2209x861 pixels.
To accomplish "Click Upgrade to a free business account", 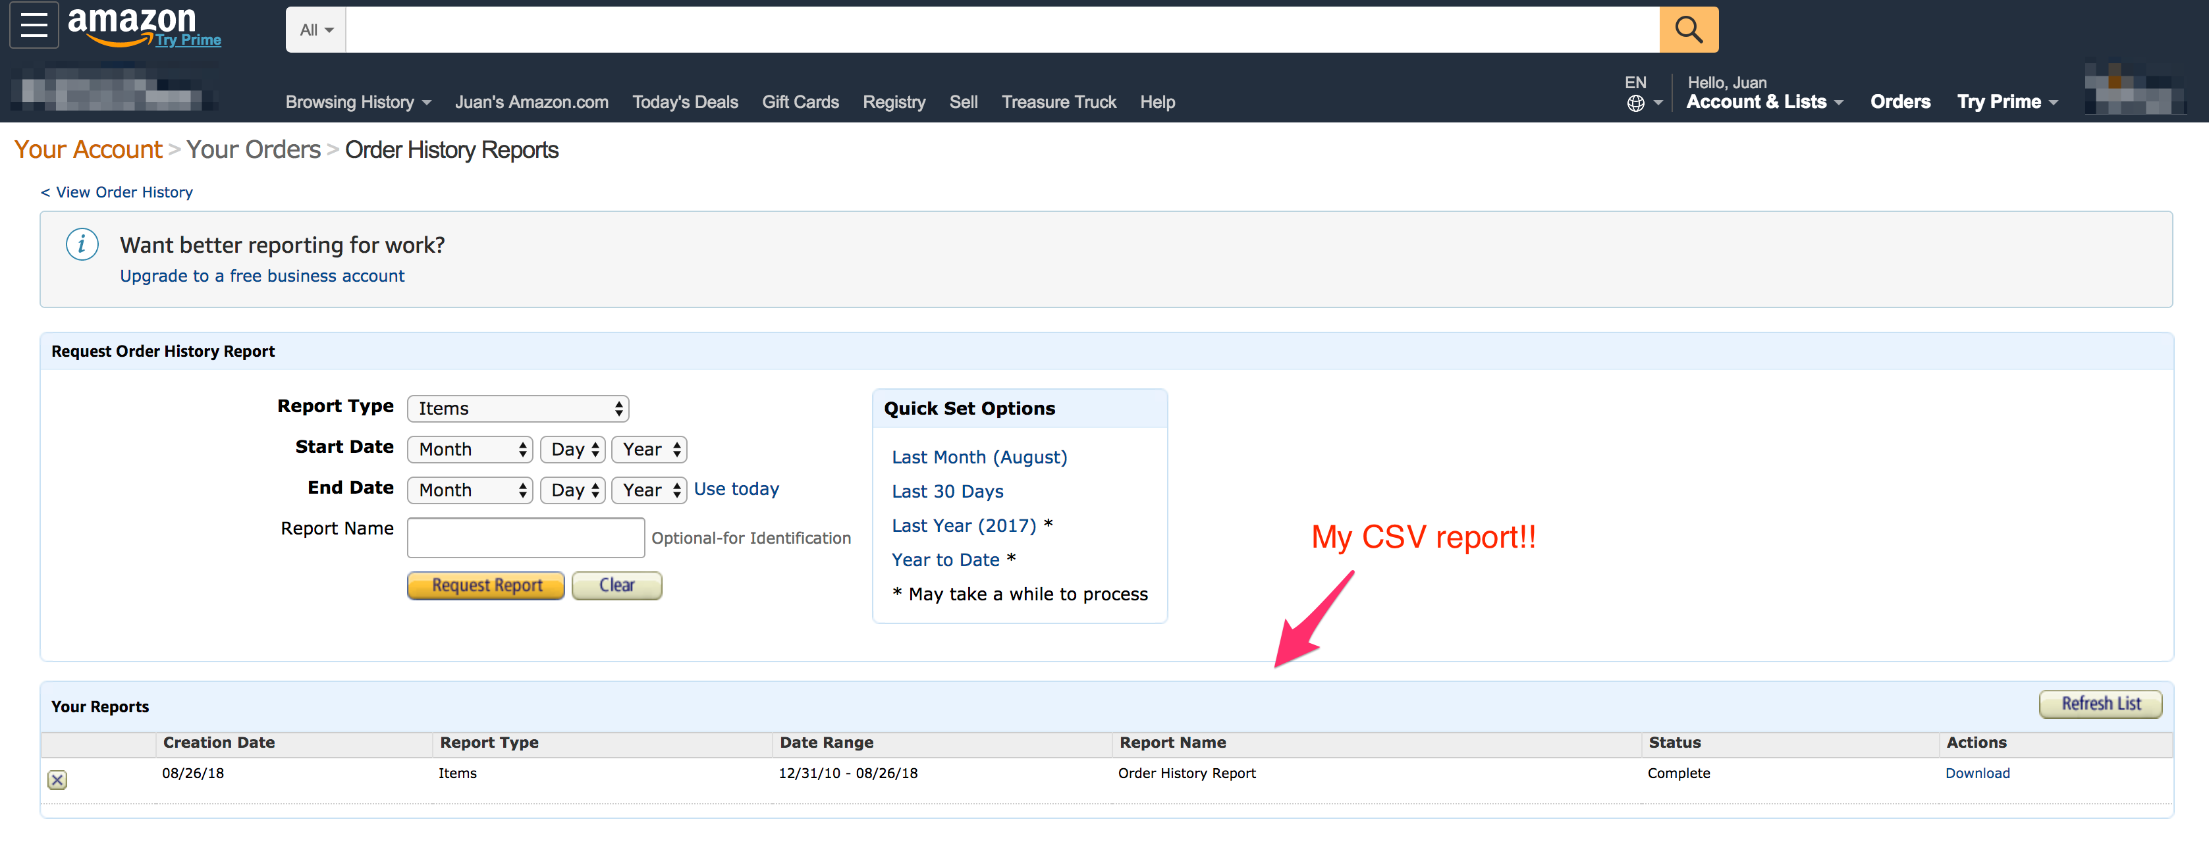I will (x=262, y=276).
